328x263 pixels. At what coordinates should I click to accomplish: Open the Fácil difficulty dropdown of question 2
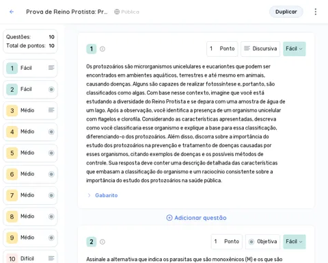pos(295,242)
